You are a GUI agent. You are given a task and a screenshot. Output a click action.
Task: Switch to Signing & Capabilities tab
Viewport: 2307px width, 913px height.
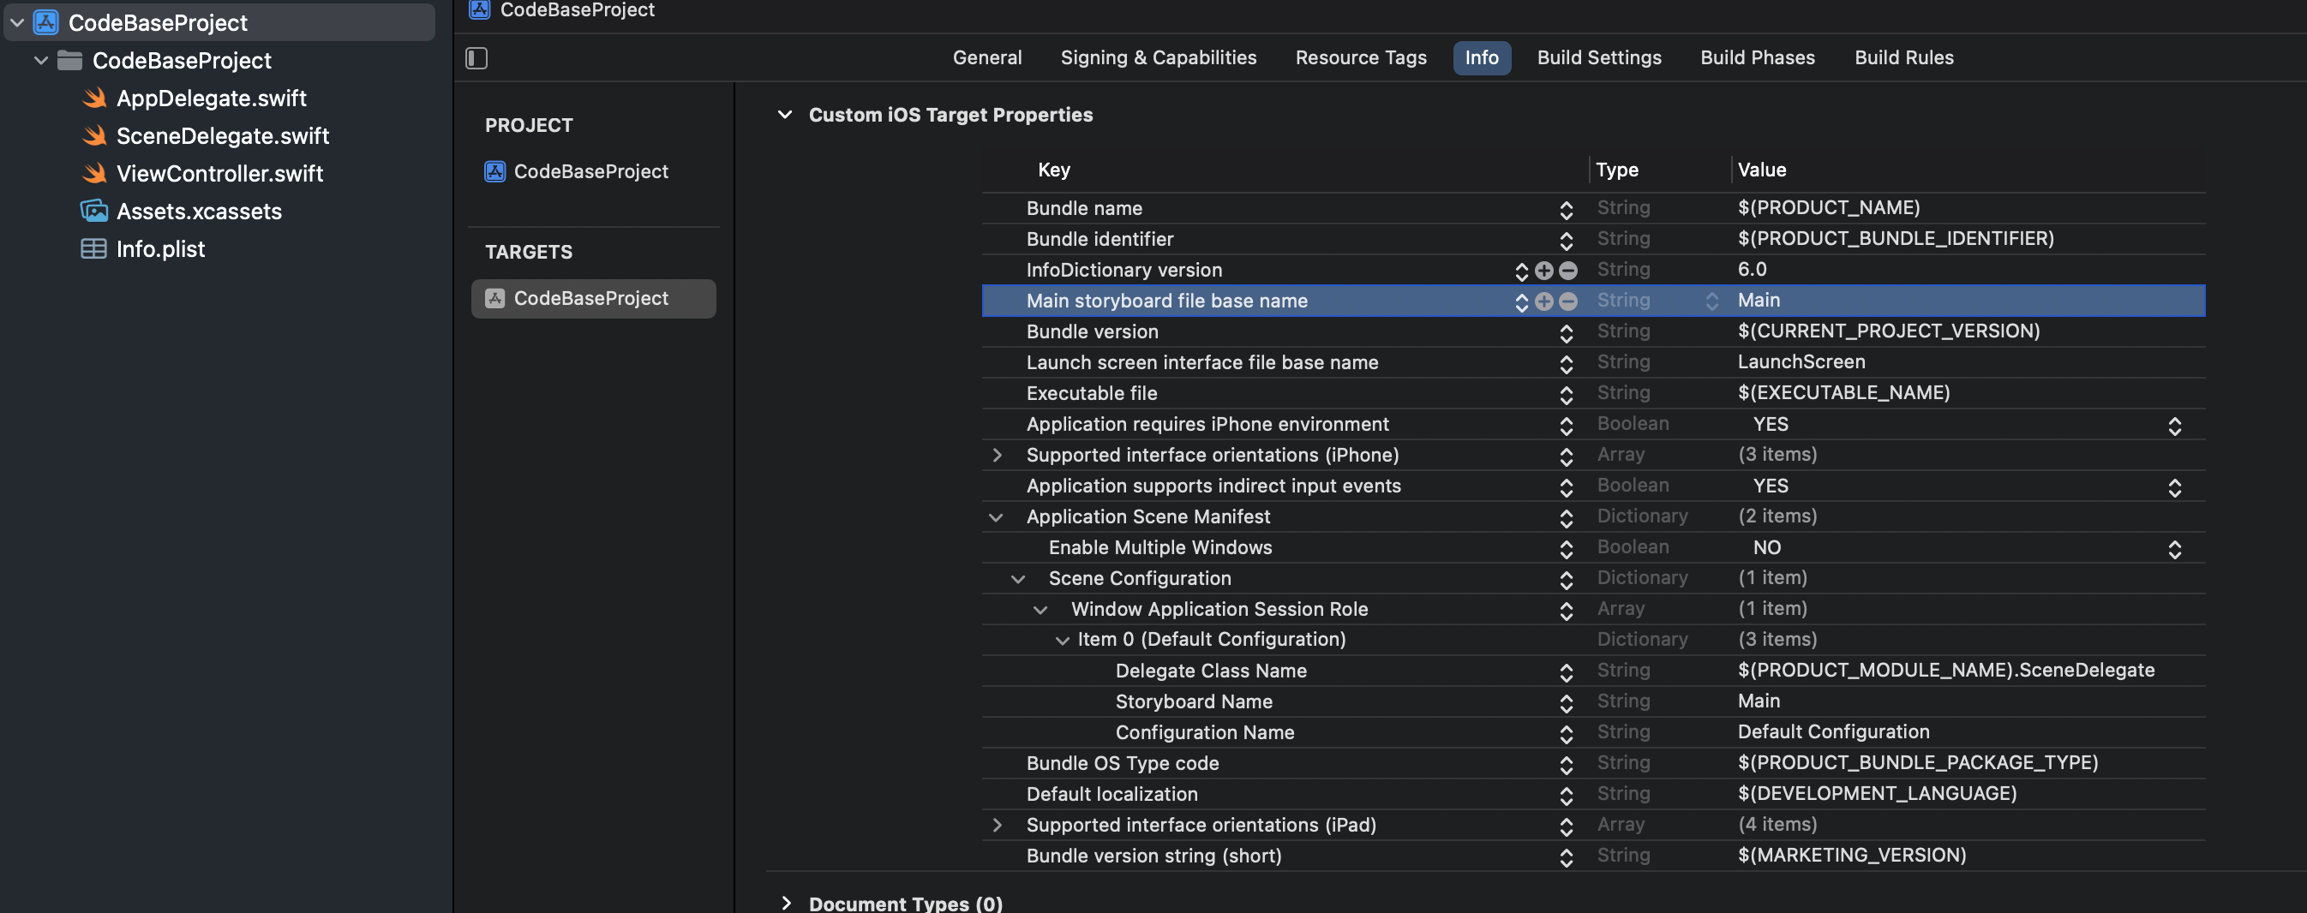coord(1159,57)
